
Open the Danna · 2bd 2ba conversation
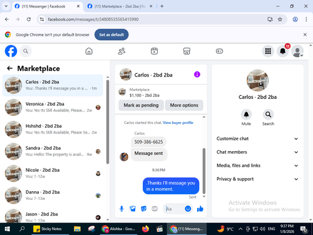[53, 196]
